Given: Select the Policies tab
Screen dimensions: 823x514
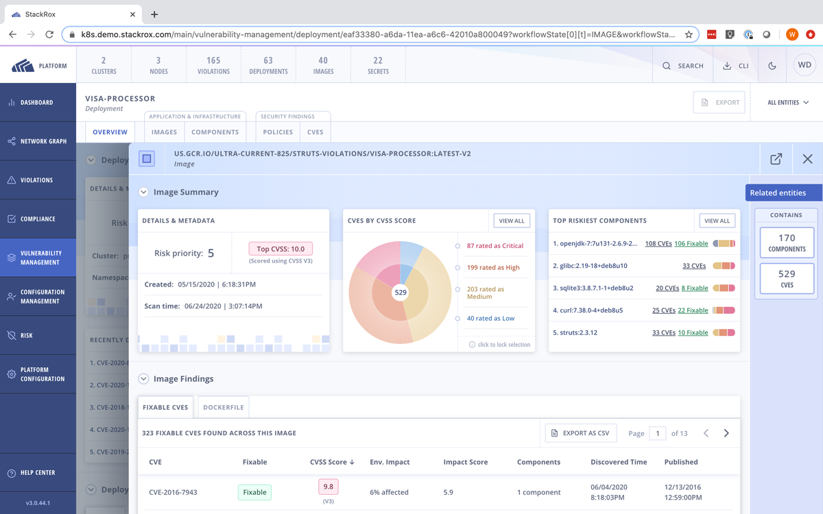Looking at the screenshot, I should 278,132.
